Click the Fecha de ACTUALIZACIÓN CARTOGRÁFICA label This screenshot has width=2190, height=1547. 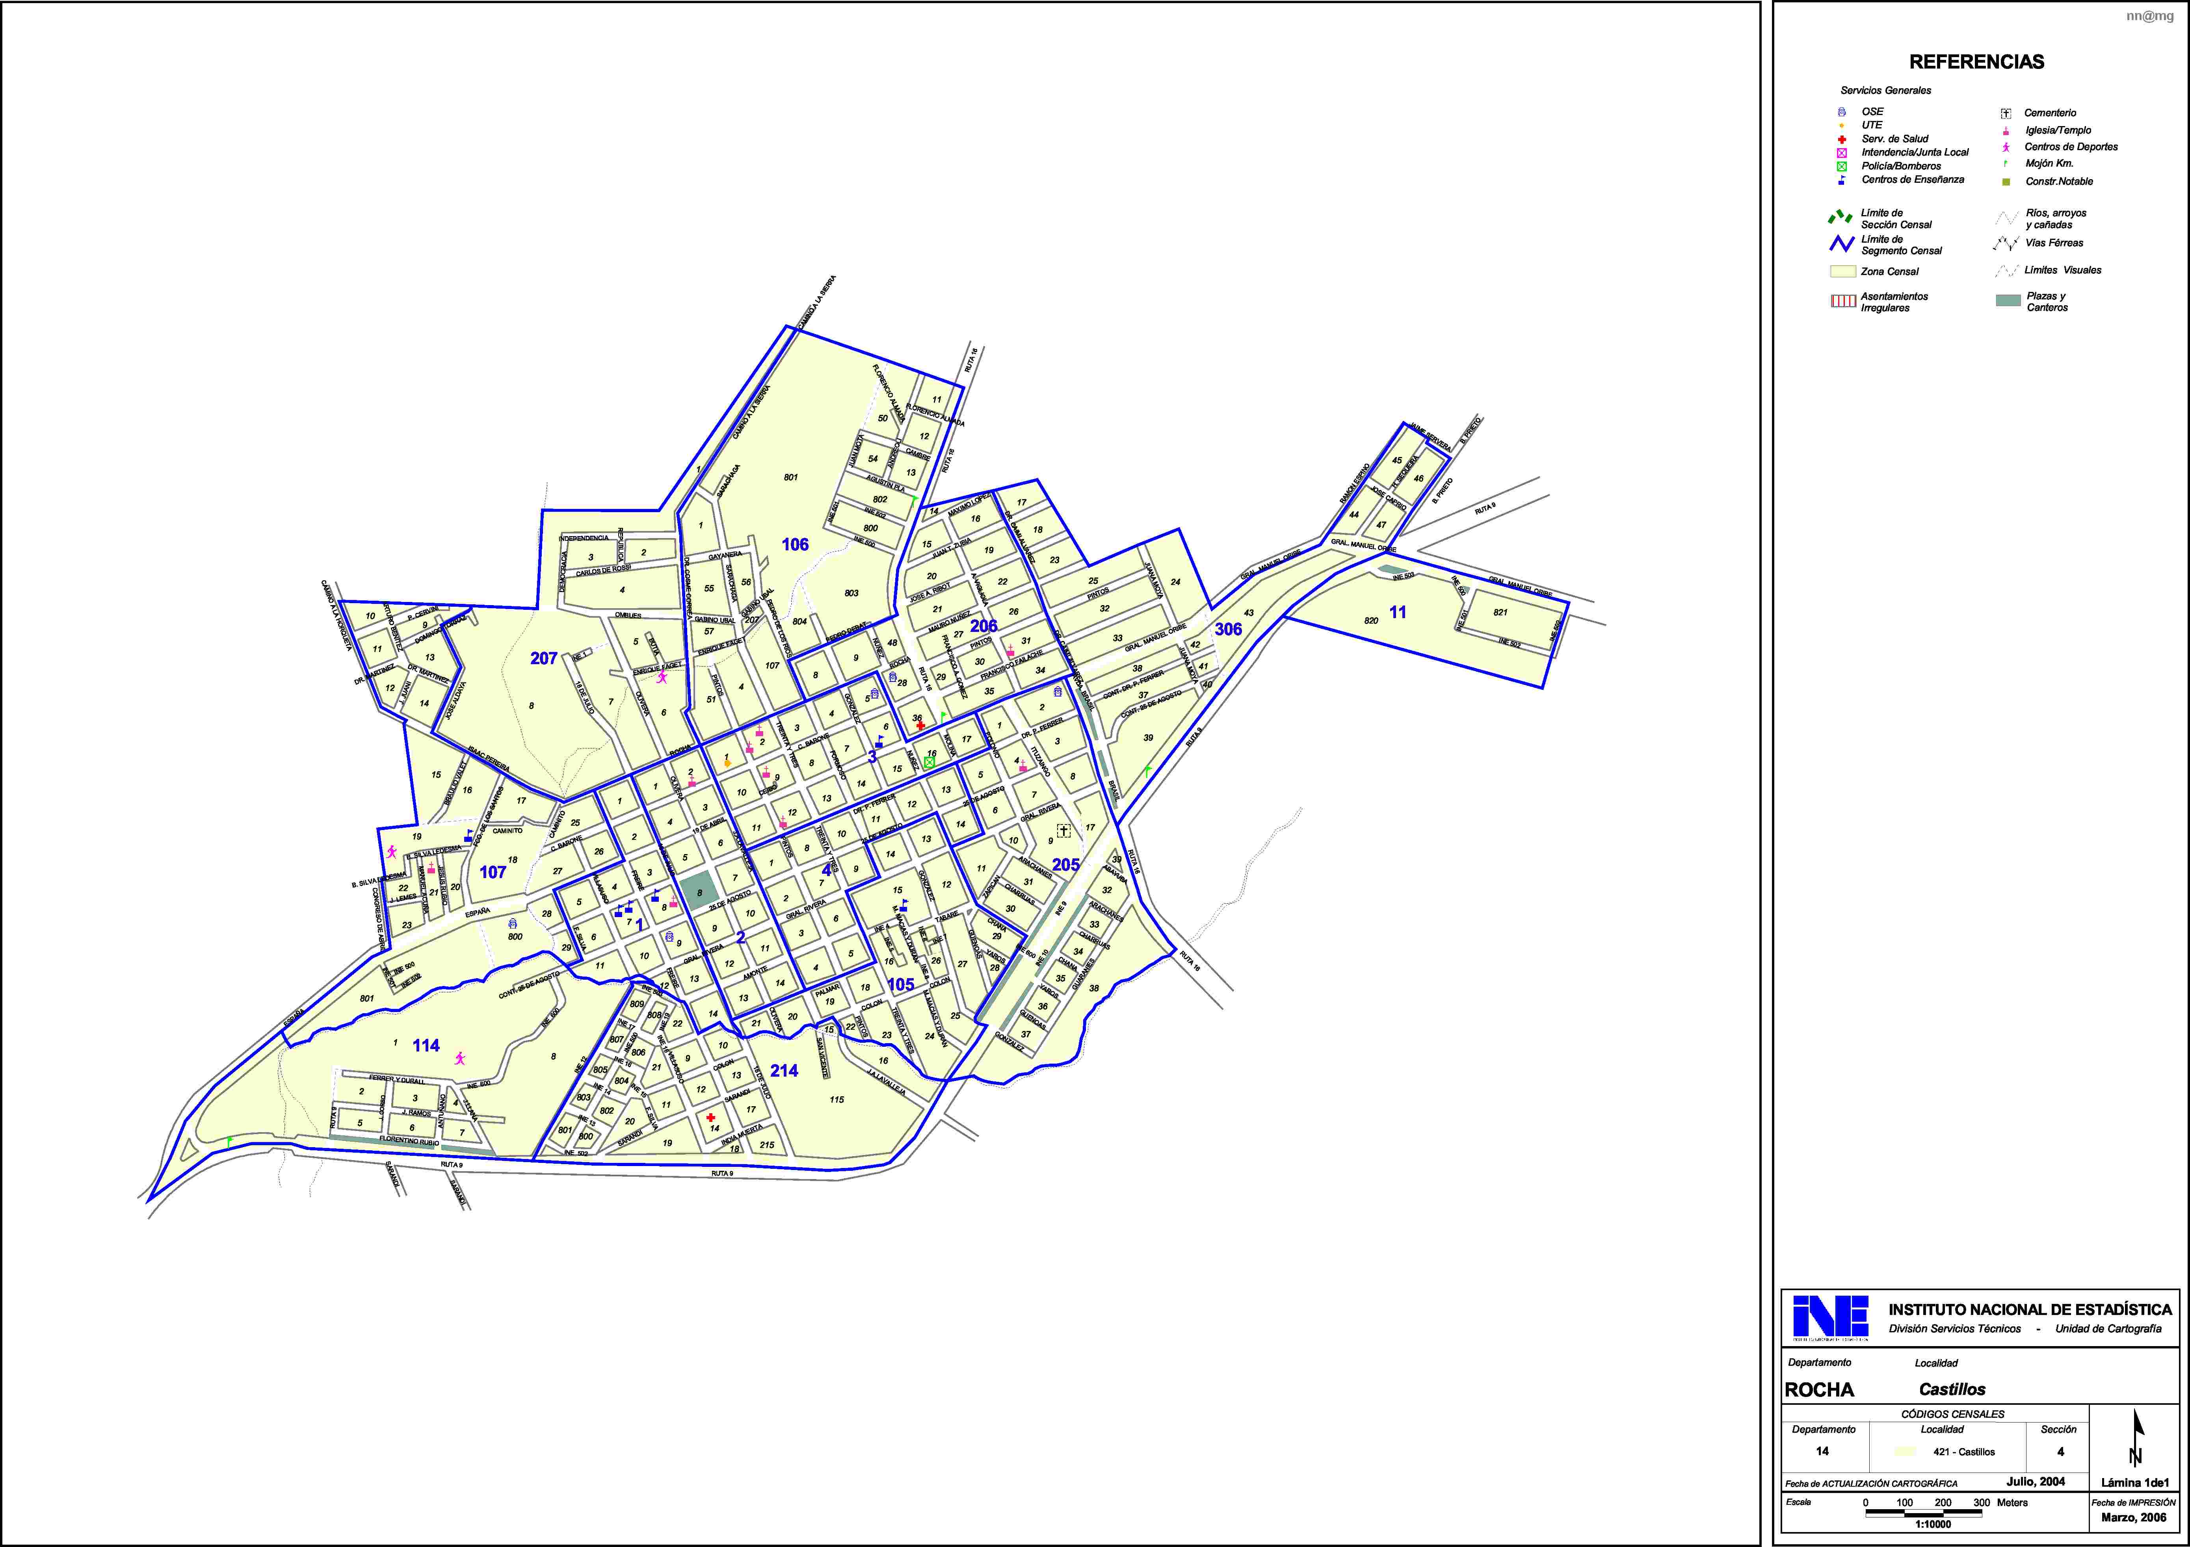coord(1871,1483)
